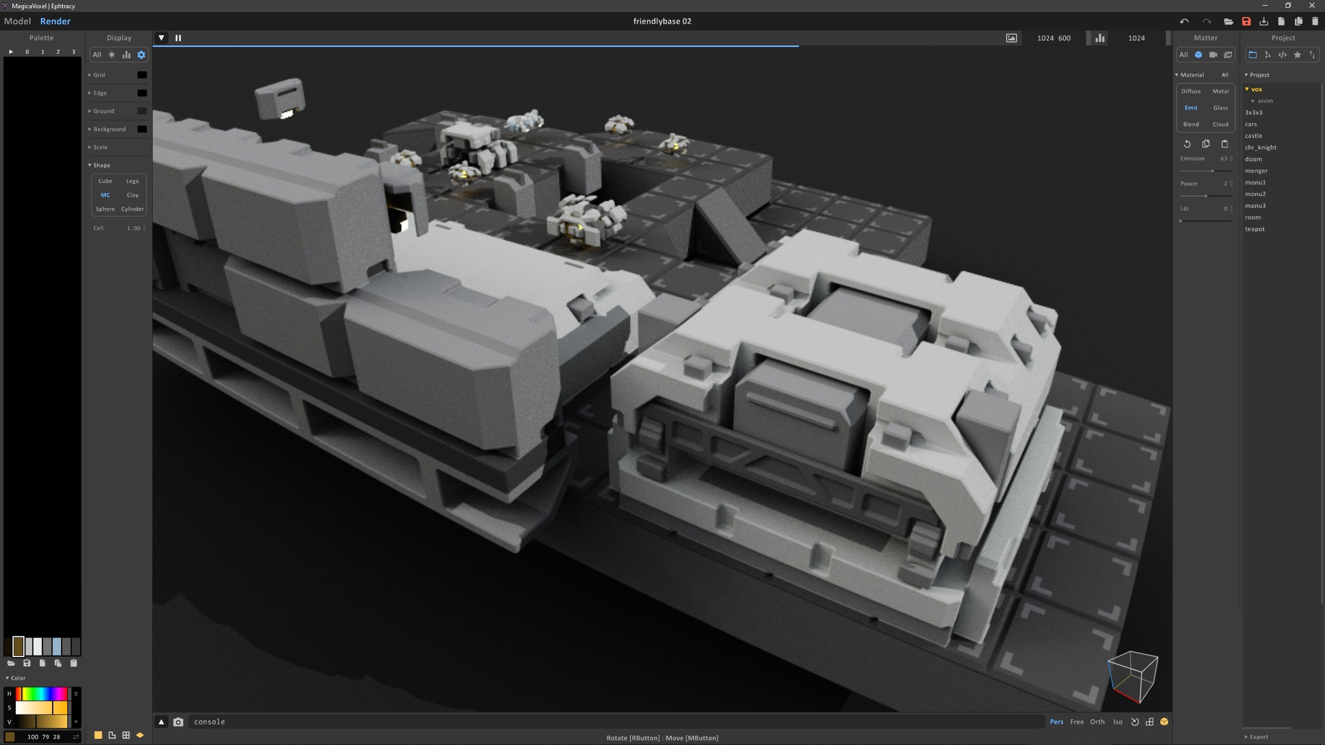Select the settings gear icon in Display
This screenshot has height=745, width=1325.
141,55
